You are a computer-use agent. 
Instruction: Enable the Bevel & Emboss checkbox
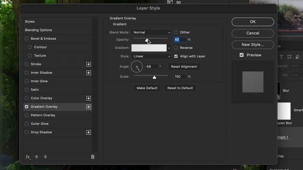click(27, 39)
